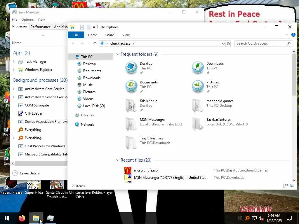The width and height of the screenshot is (299, 224).
Task: Click File Explorer taskbar icon
Action: 36,218
